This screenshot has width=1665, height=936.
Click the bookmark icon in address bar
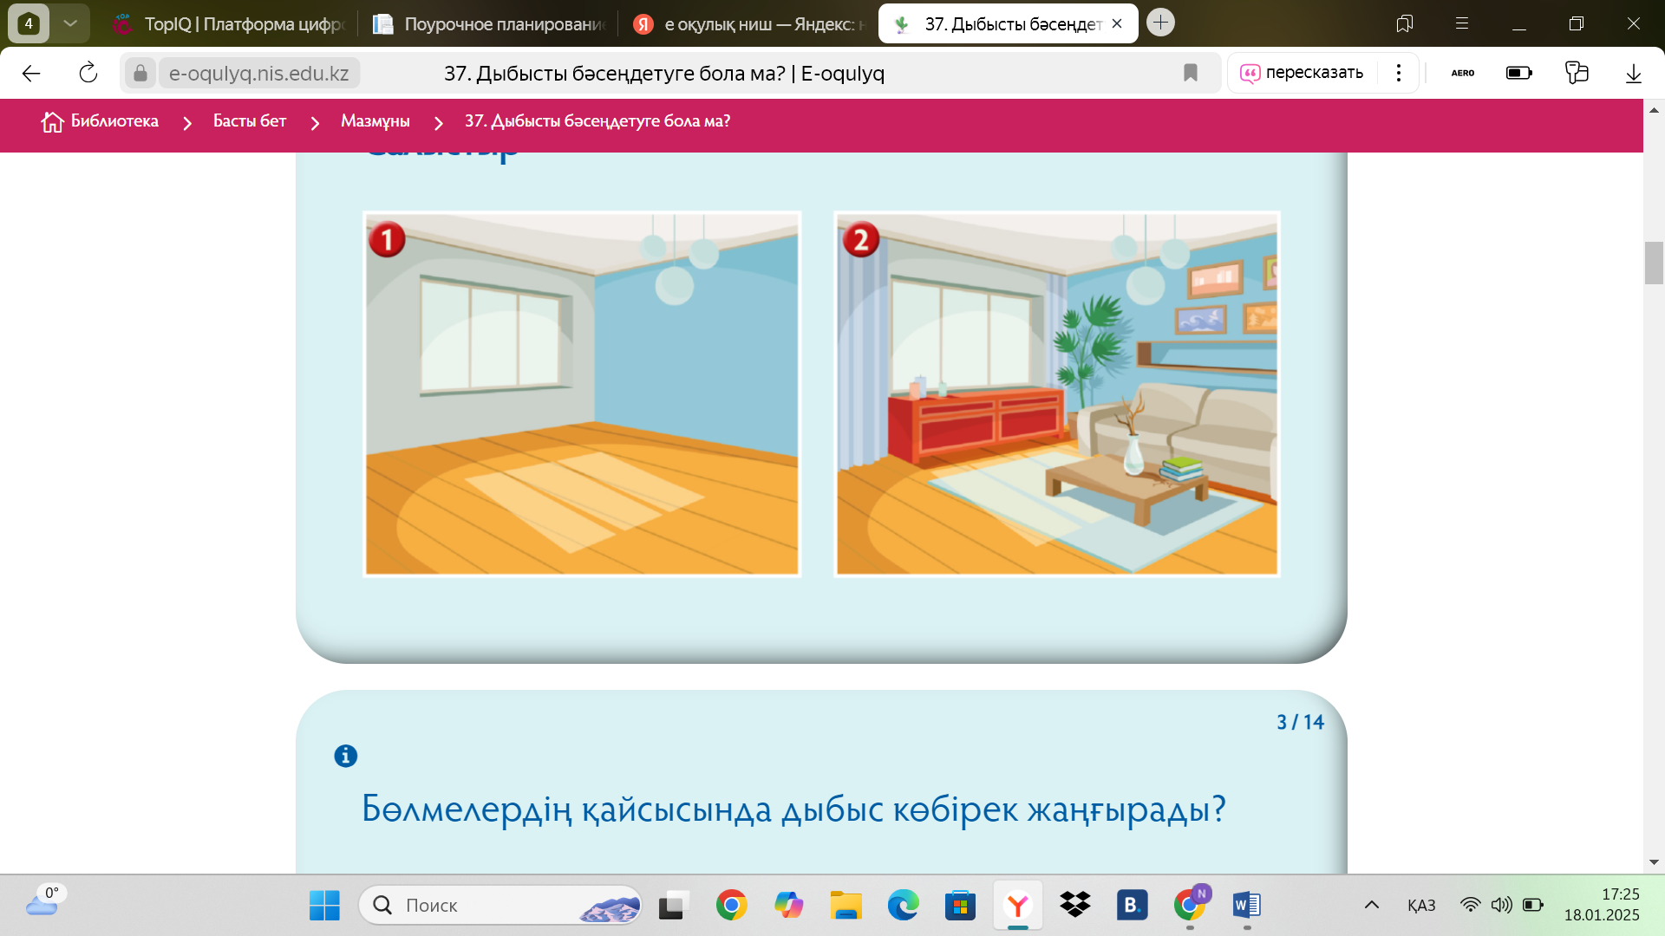tap(1191, 74)
